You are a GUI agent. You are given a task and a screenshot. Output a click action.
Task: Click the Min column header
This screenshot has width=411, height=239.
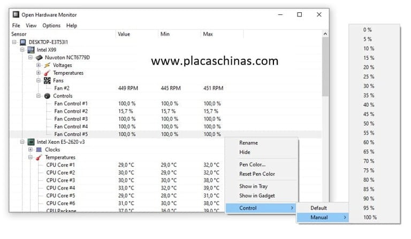tap(179, 34)
